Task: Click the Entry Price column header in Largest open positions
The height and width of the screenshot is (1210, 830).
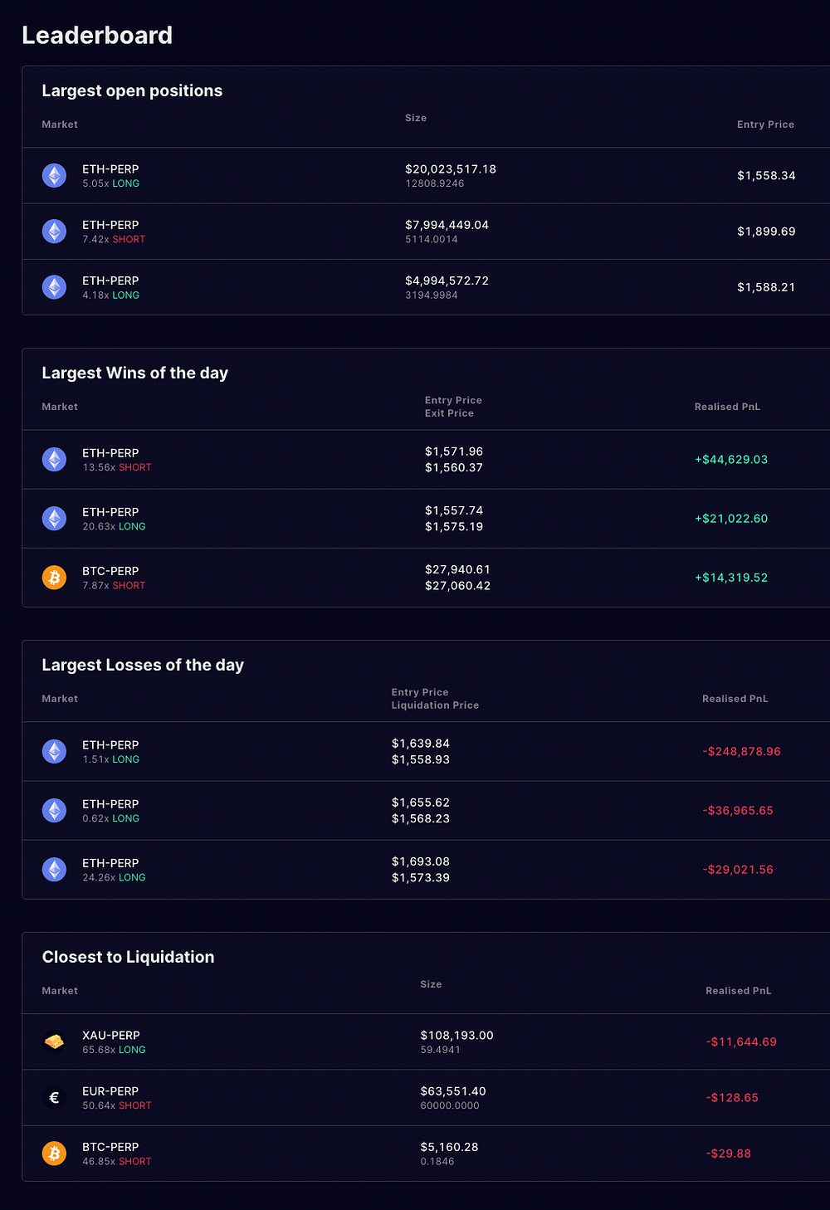Action: click(765, 124)
